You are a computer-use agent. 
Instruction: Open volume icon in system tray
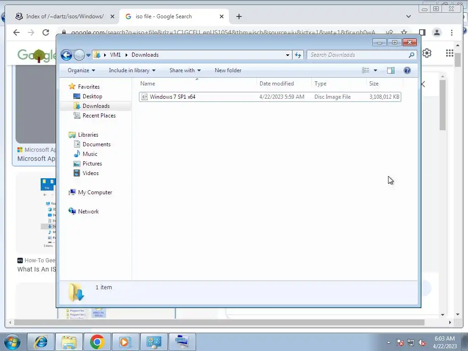pyautogui.click(x=422, y=343)
